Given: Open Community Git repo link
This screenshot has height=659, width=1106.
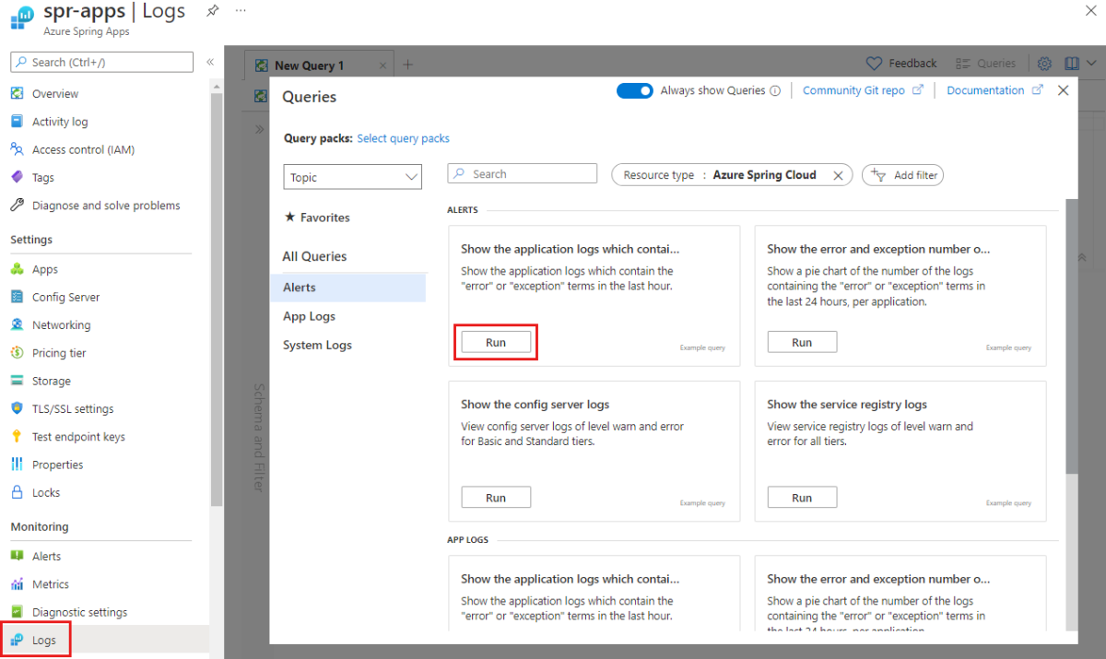Looking at the screenshot, I should coord(863,90).
